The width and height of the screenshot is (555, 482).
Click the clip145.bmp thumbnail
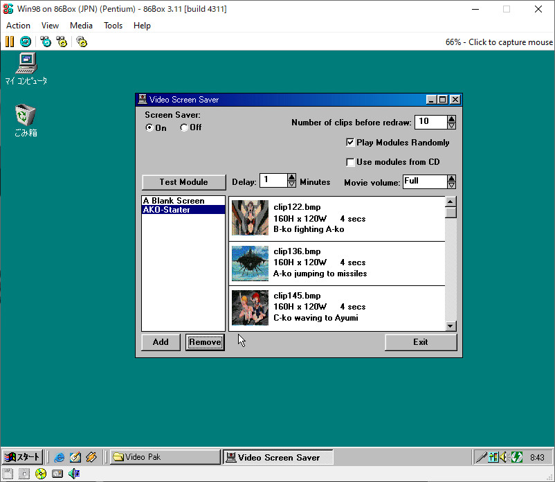(250, 307)
